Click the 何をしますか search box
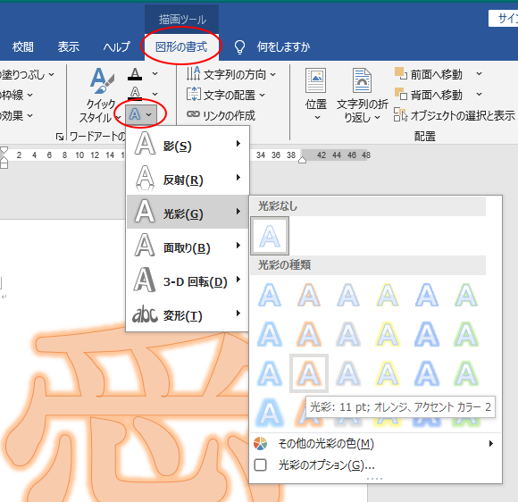The width and height of the screenshot is (518, 502). (283, 47)
